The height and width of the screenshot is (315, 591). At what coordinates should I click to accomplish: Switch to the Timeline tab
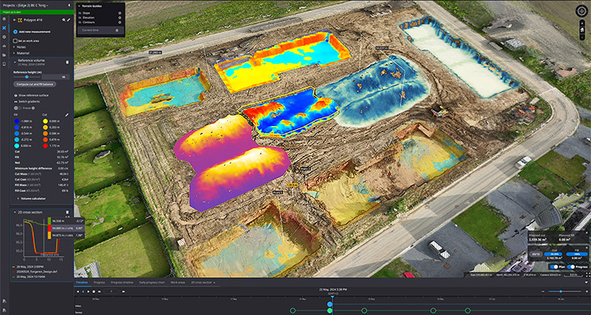point(82,282)
